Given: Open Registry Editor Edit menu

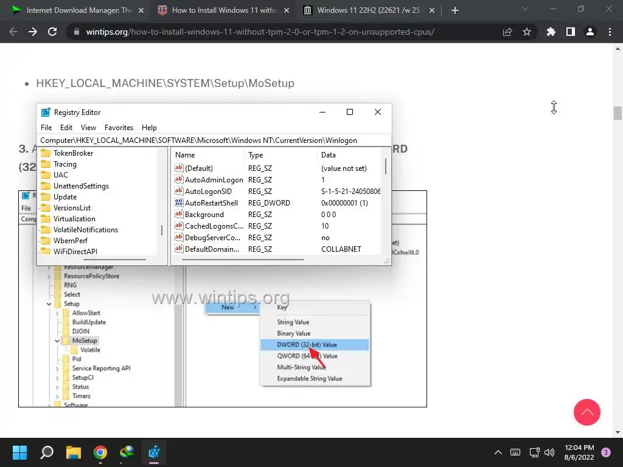Looking at the screenshot, I should tap(66, 128).
